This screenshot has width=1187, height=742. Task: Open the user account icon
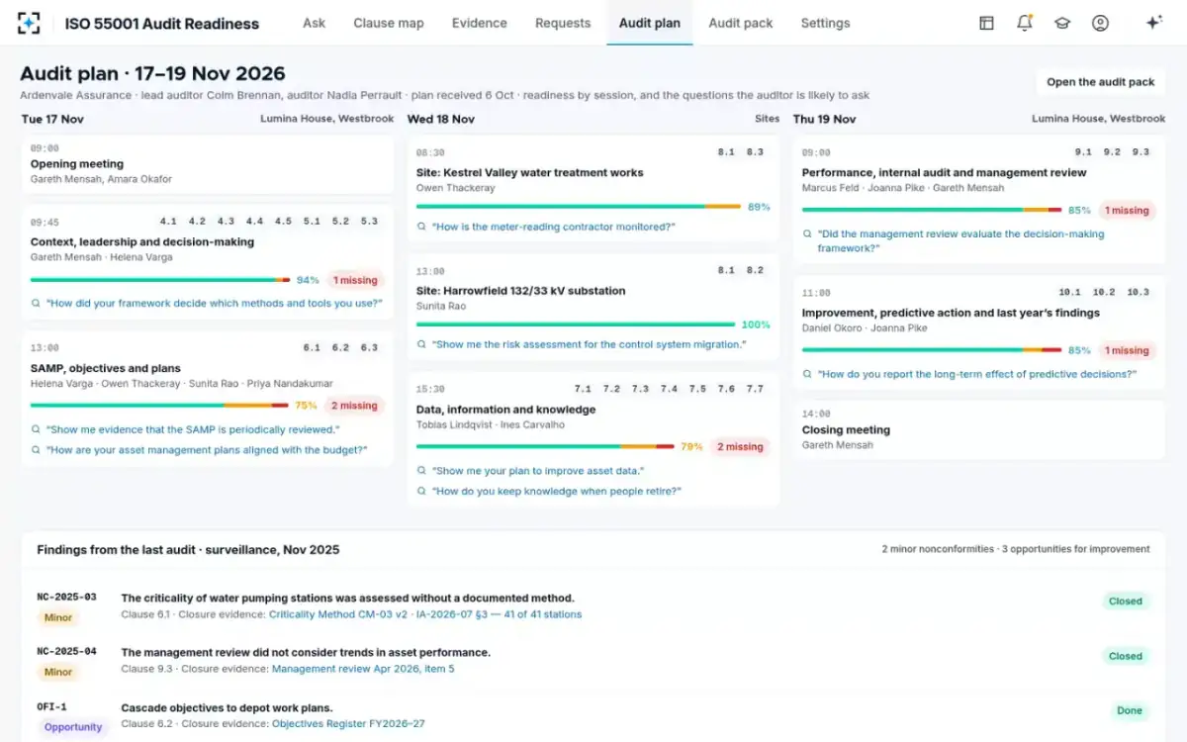1100,23
